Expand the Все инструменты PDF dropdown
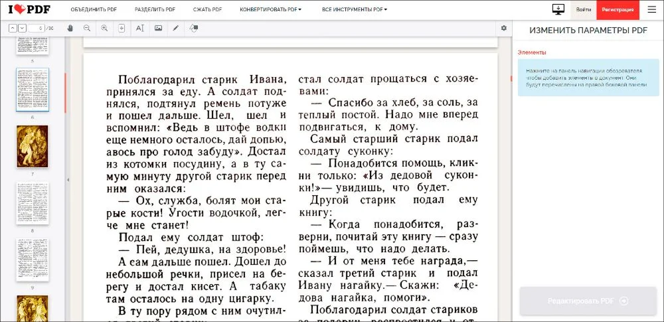The height and width of the screenshot is (322, 664). (x=354, y=10)
